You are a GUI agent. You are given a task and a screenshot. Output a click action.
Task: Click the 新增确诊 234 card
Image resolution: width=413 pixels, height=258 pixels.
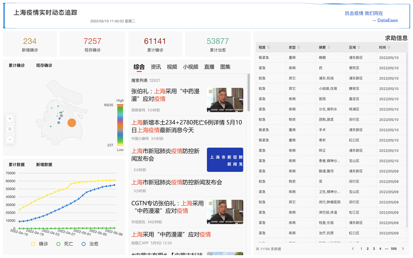[30, 44]
